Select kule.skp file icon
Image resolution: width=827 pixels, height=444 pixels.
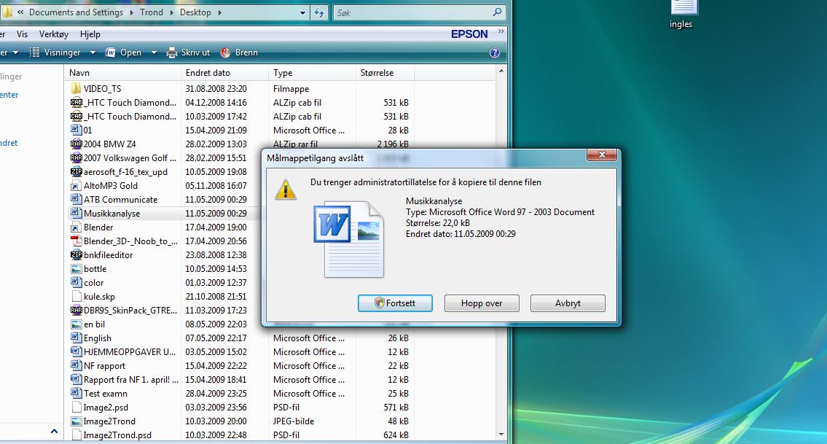76,297
